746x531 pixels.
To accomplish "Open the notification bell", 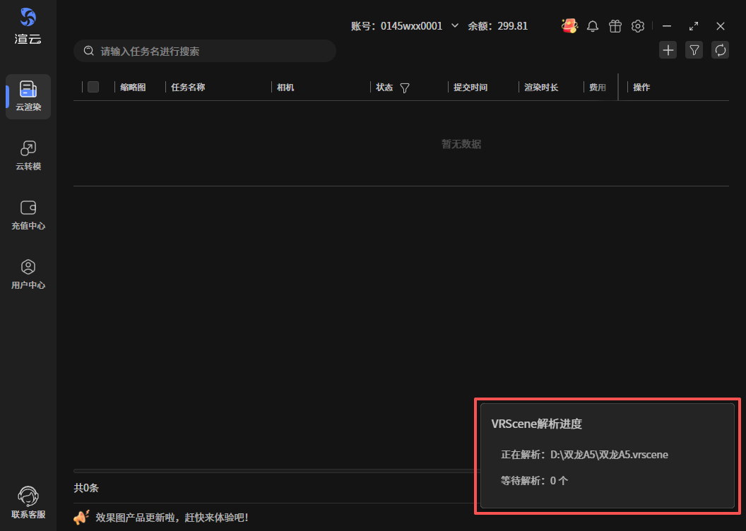I will (x=593, y=26).
